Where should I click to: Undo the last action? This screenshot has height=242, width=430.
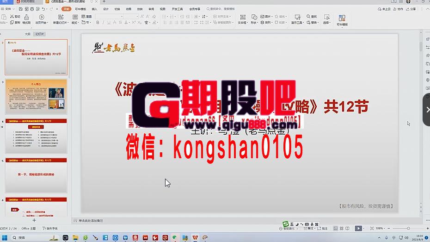[43, 9]
